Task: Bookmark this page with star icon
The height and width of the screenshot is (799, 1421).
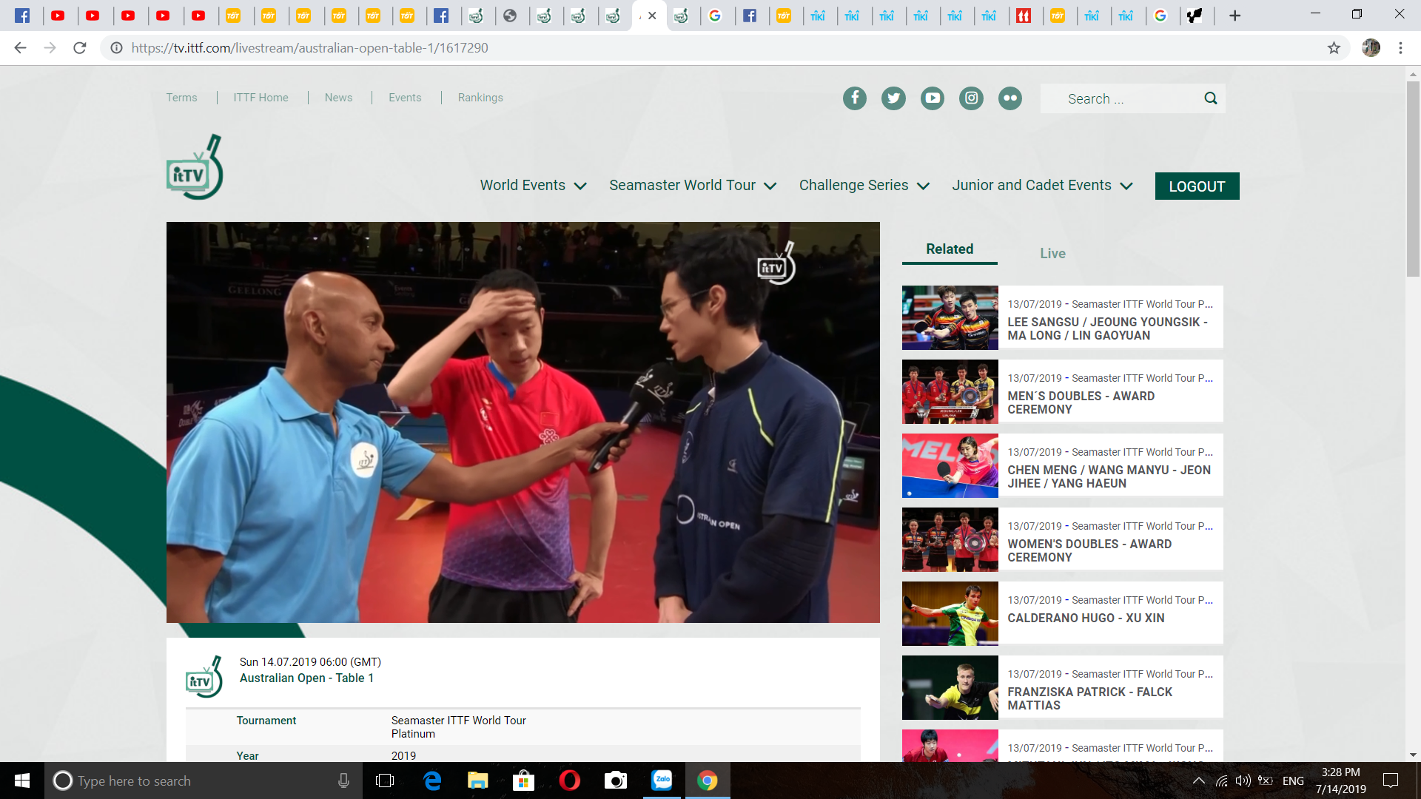Action: coord(1334,48)
